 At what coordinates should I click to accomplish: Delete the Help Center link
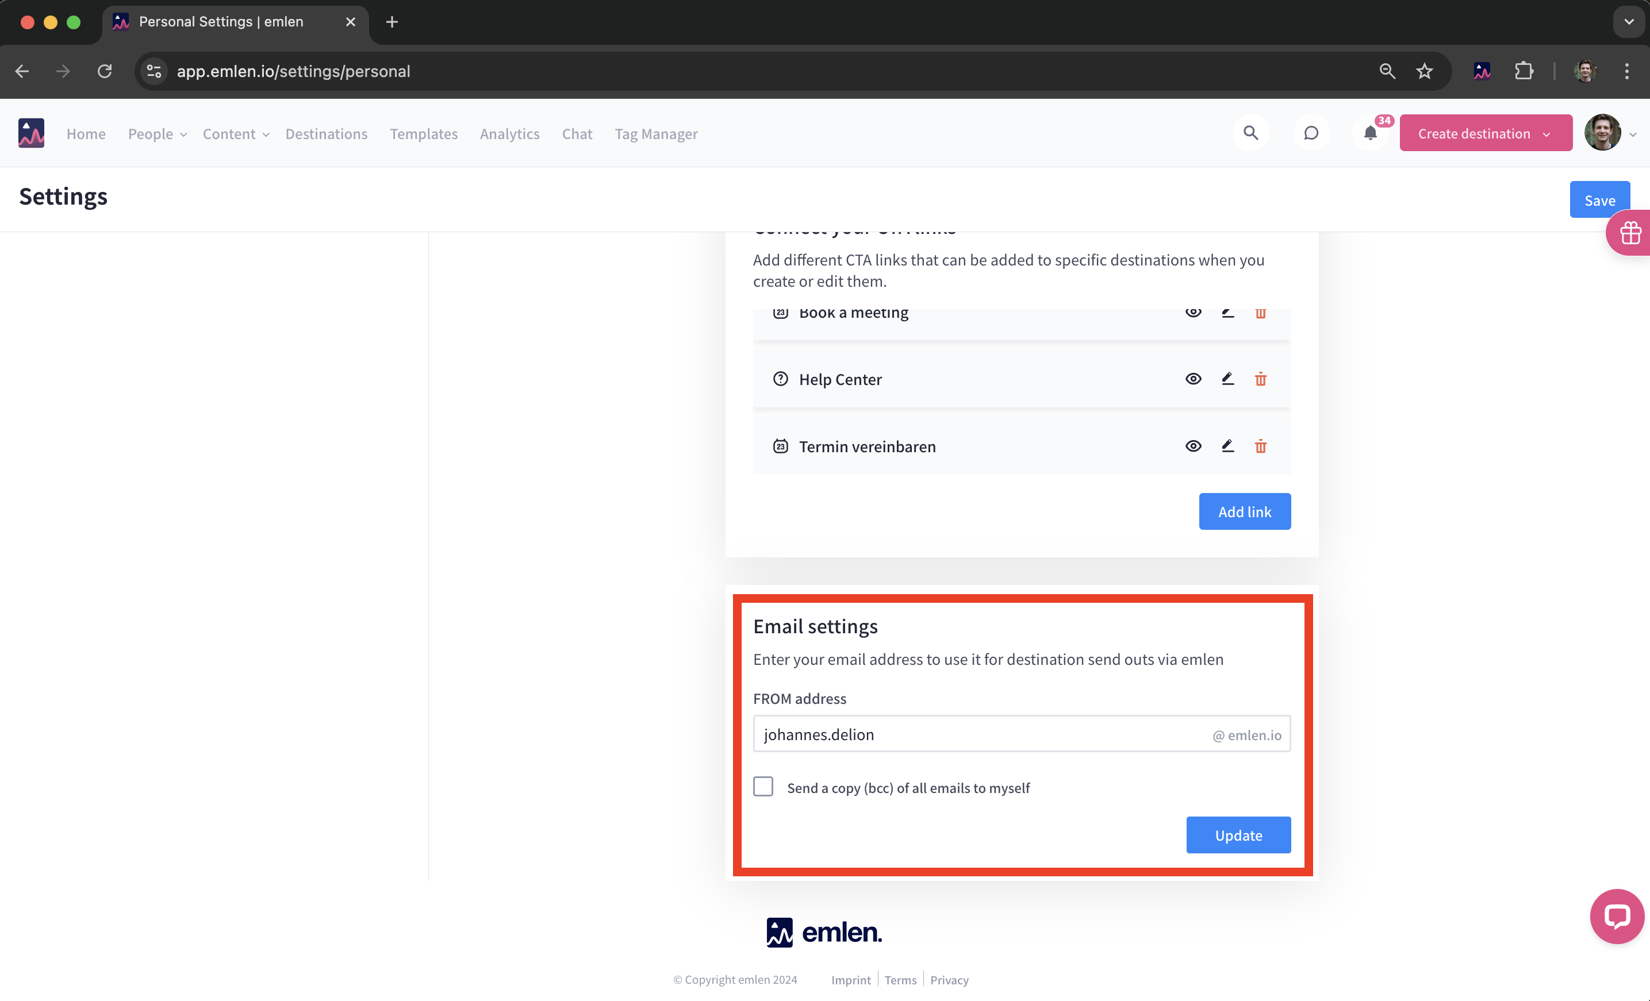pyautogui.click(x=1260, y=379)
